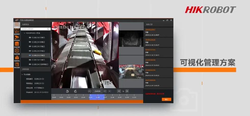Open the package query sidebar icon
The image size is (250, 116).
click(17, 26)
